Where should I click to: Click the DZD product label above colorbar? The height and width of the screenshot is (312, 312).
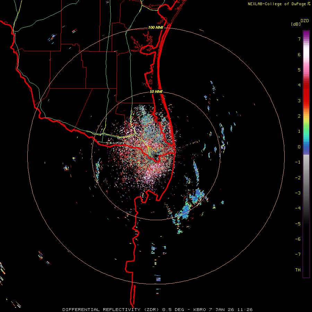(305, 21)
